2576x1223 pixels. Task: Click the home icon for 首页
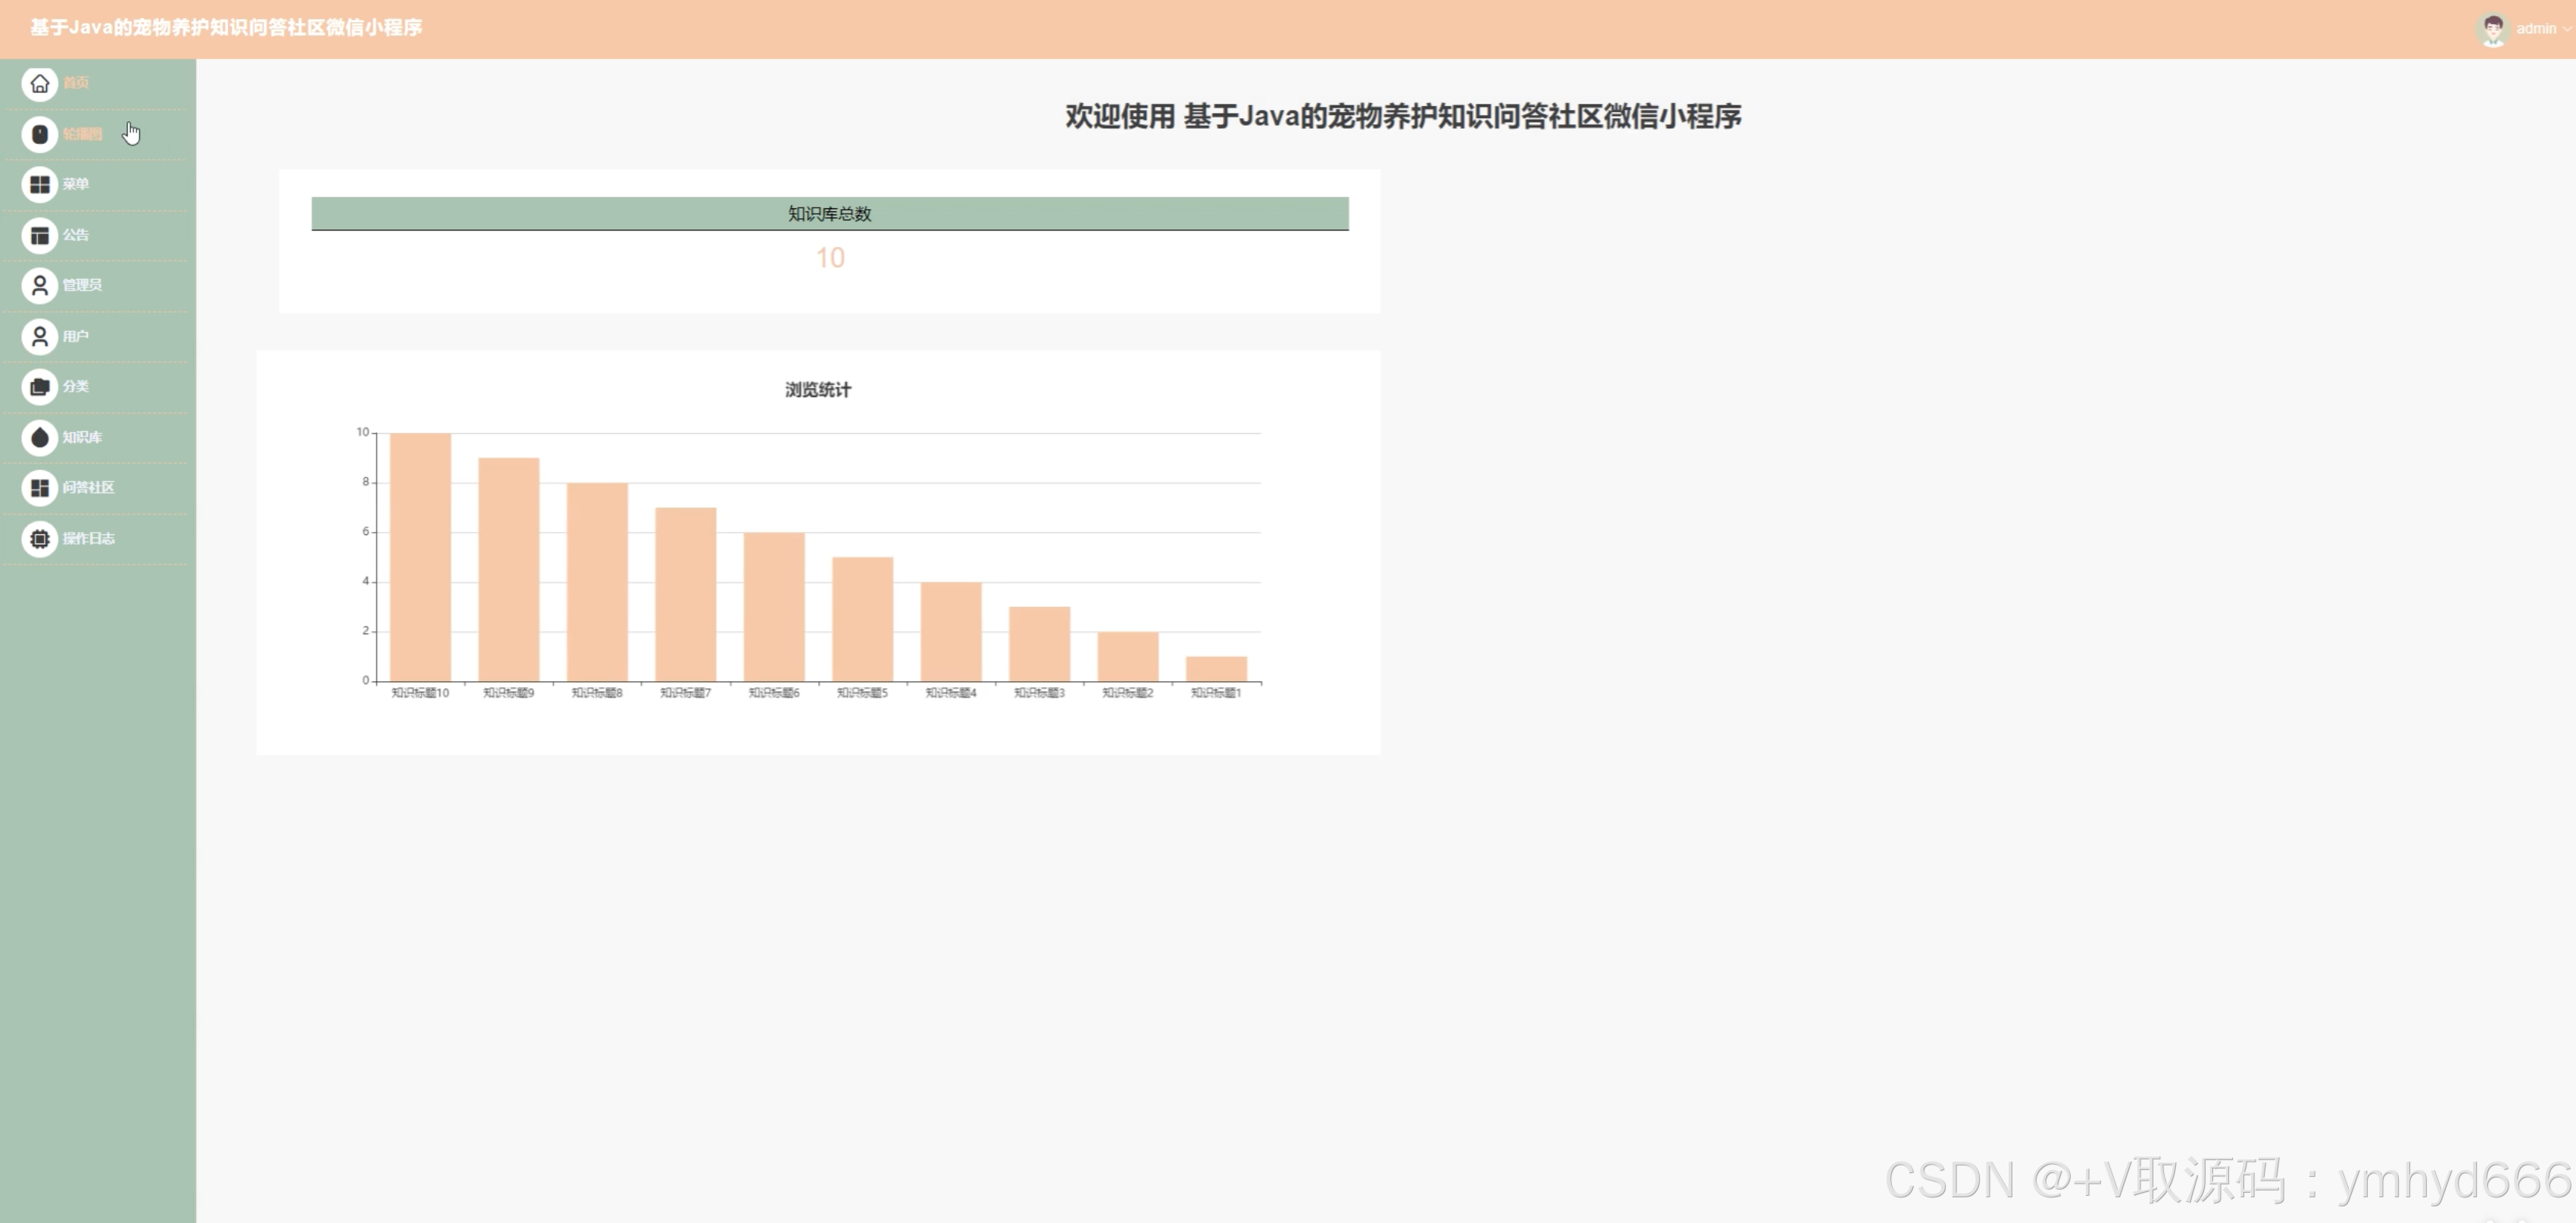click(x=39, y=83)
